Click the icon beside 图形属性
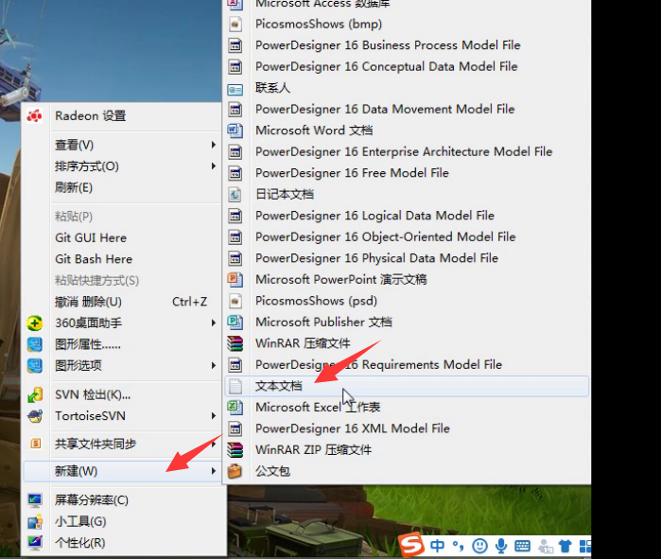 click(35, 344)
